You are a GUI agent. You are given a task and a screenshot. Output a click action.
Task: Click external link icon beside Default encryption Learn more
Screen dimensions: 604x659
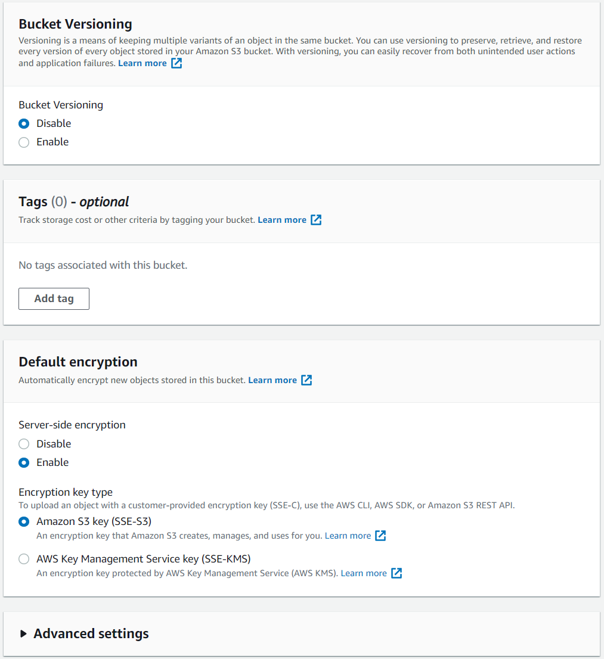pos(306,380)
